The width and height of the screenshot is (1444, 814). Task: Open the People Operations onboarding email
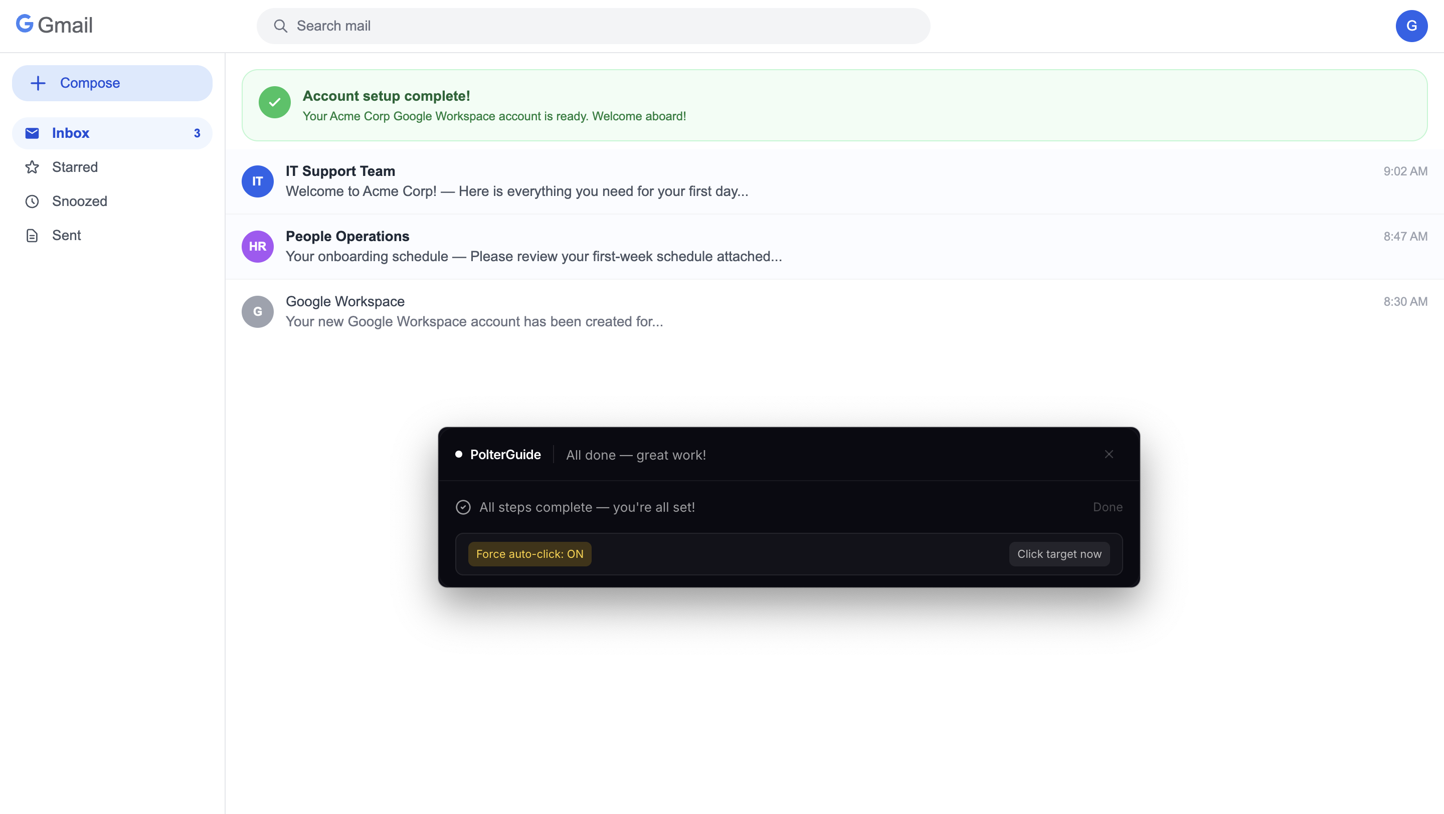point(532,247)
